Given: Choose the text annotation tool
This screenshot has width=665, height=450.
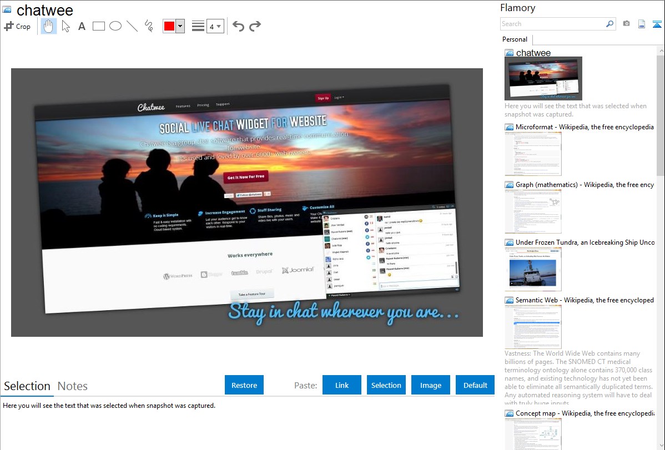Looking at the screenshot, I should pos(82,26).
